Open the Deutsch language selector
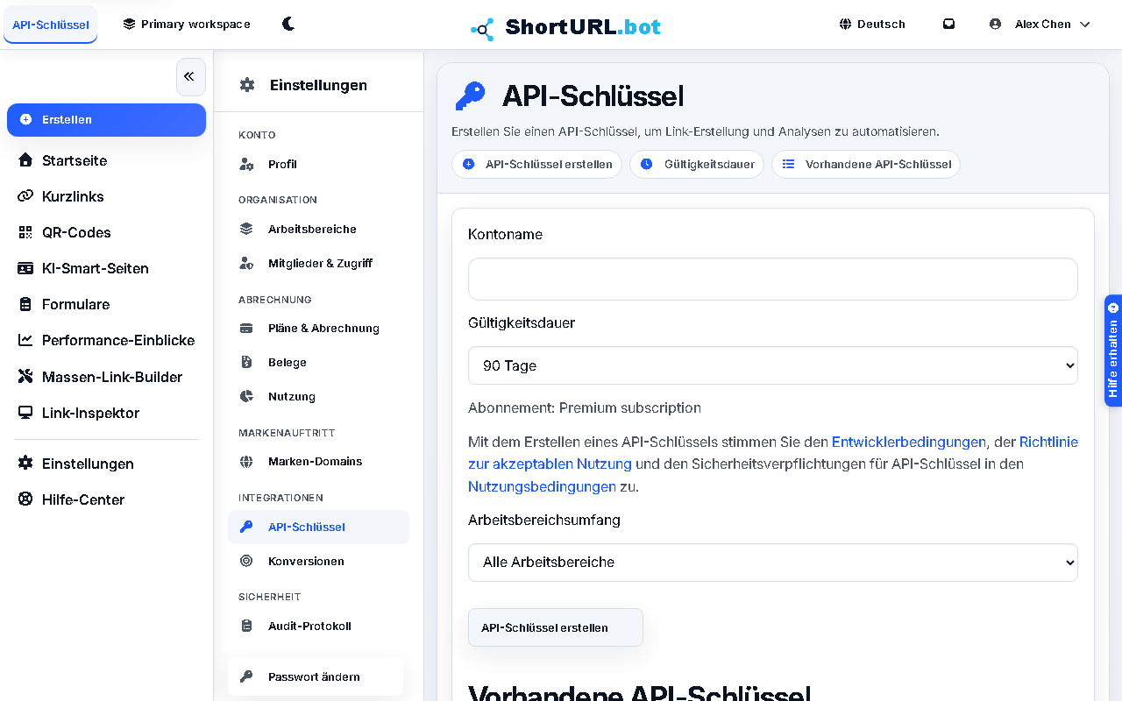 click(872, 25)
